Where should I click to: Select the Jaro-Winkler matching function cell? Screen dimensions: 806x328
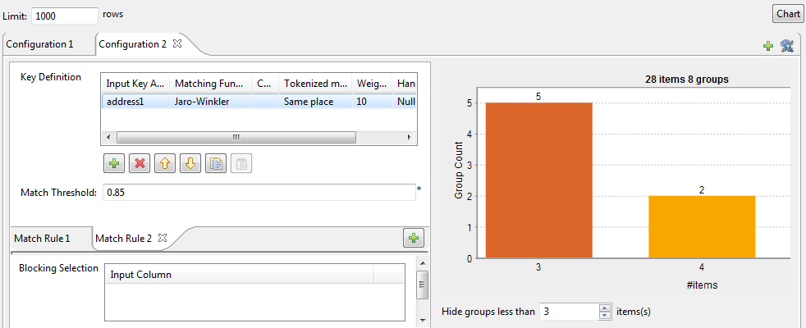[201, 102]
